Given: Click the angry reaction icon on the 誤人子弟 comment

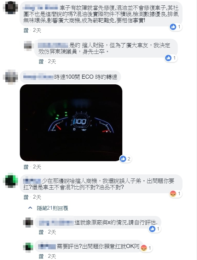Looking at the screenshot, I should coord(173,194).
